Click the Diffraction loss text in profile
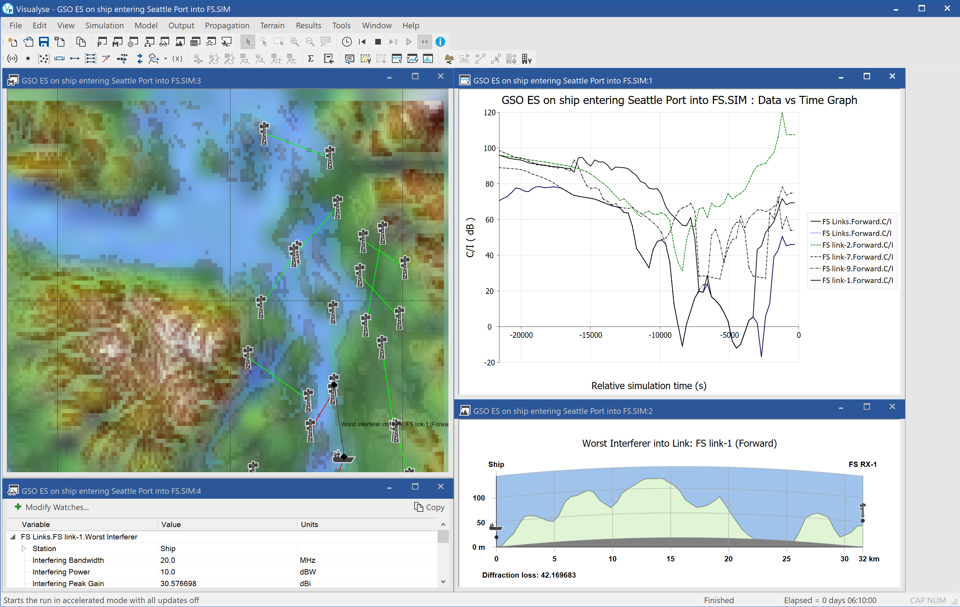960x607 pixels. [x=528, y=575]
